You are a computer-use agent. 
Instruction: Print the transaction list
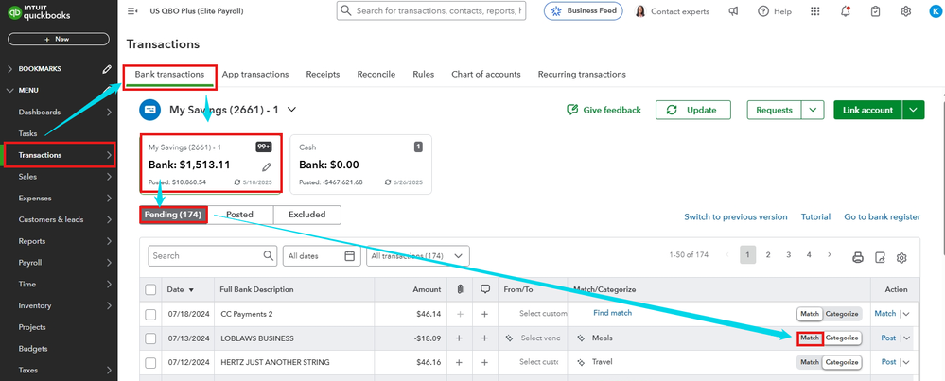858,257
